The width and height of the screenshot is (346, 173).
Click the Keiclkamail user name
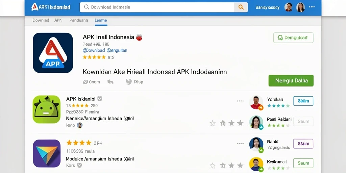[276, 162]
